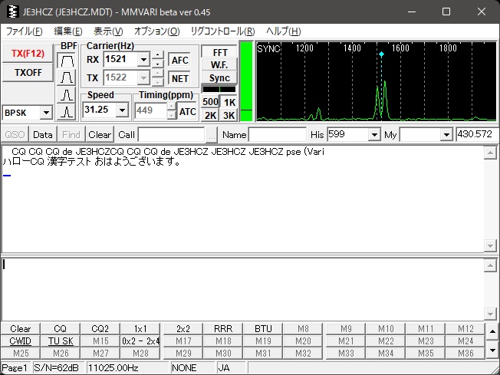Click inside the Name input field
500x375 pixels.
(x=277, y=134)
